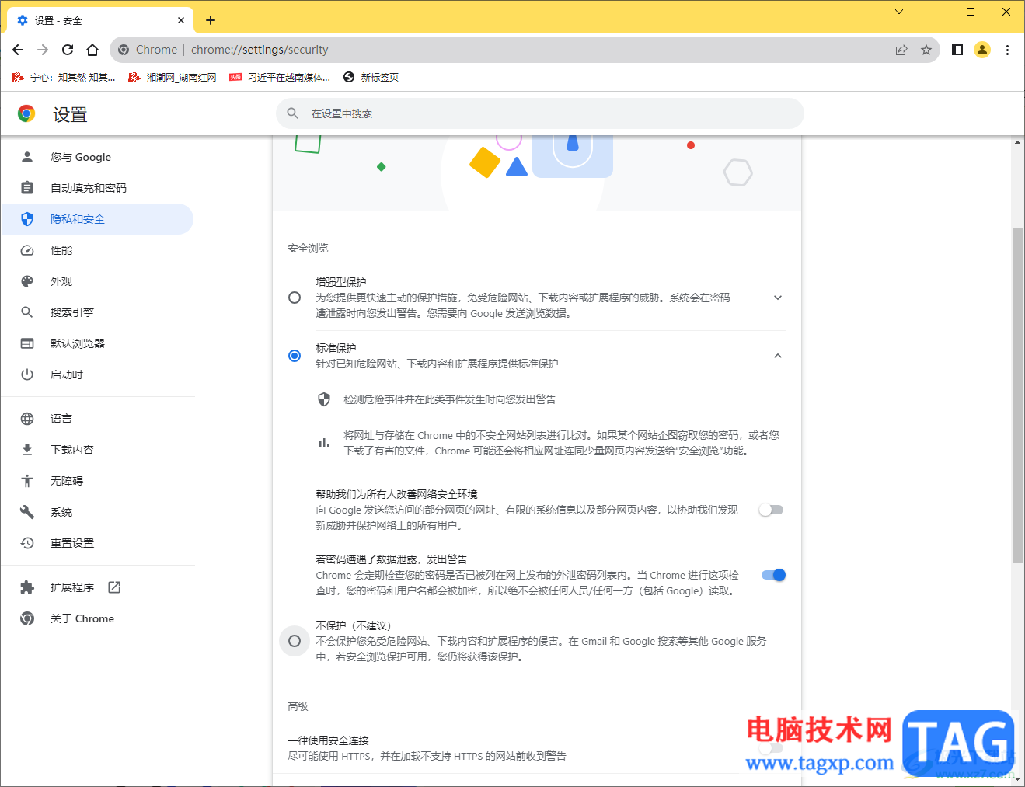The image size is (1025, 787).
Task: Bookmark this page with the star
Action: tap(926, 50)
